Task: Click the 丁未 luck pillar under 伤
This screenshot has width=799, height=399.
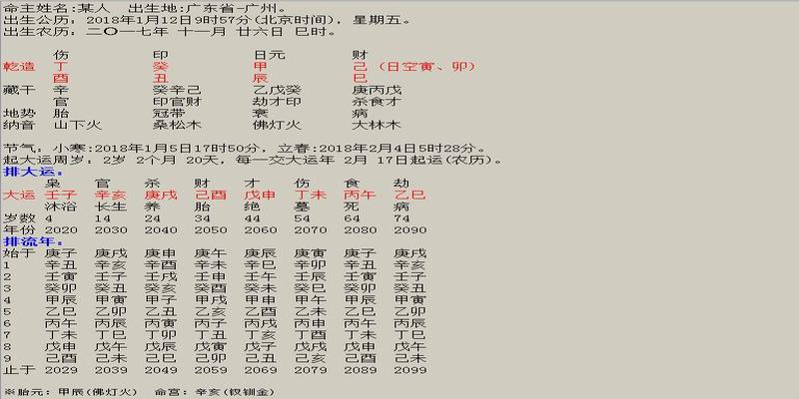Action: click(x=311, y=195)
